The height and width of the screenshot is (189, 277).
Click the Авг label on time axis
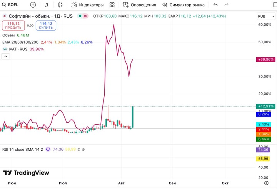(x=121, y=183)
